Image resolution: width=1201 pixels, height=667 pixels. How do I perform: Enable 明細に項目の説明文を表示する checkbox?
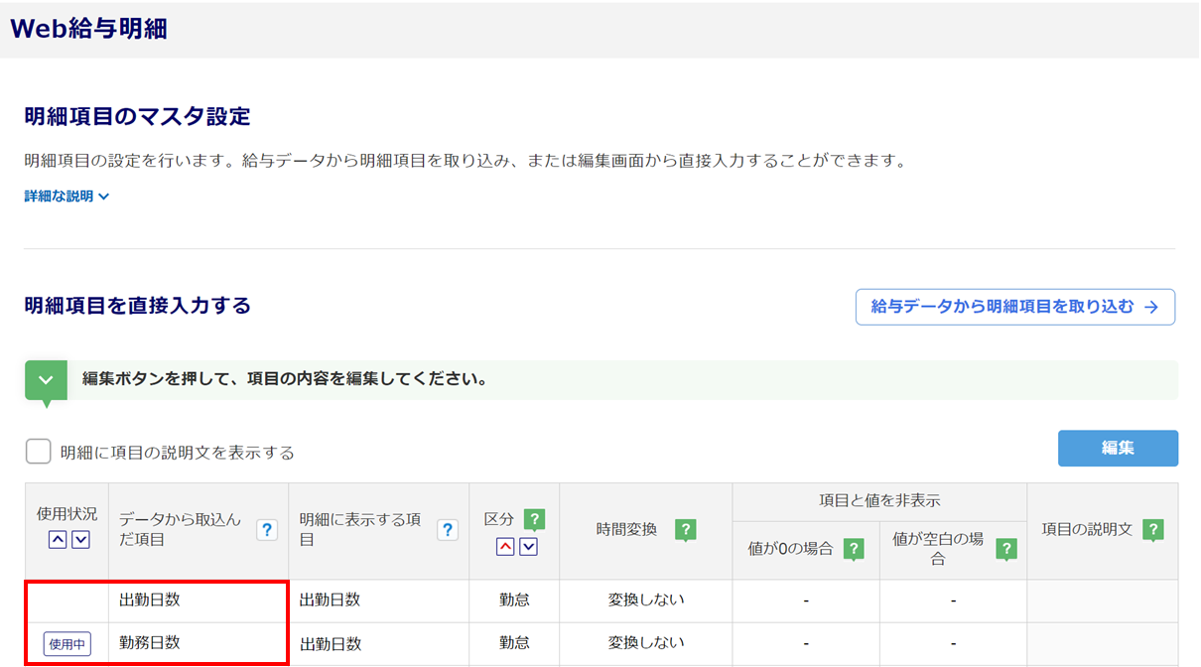tap(39, 453)
